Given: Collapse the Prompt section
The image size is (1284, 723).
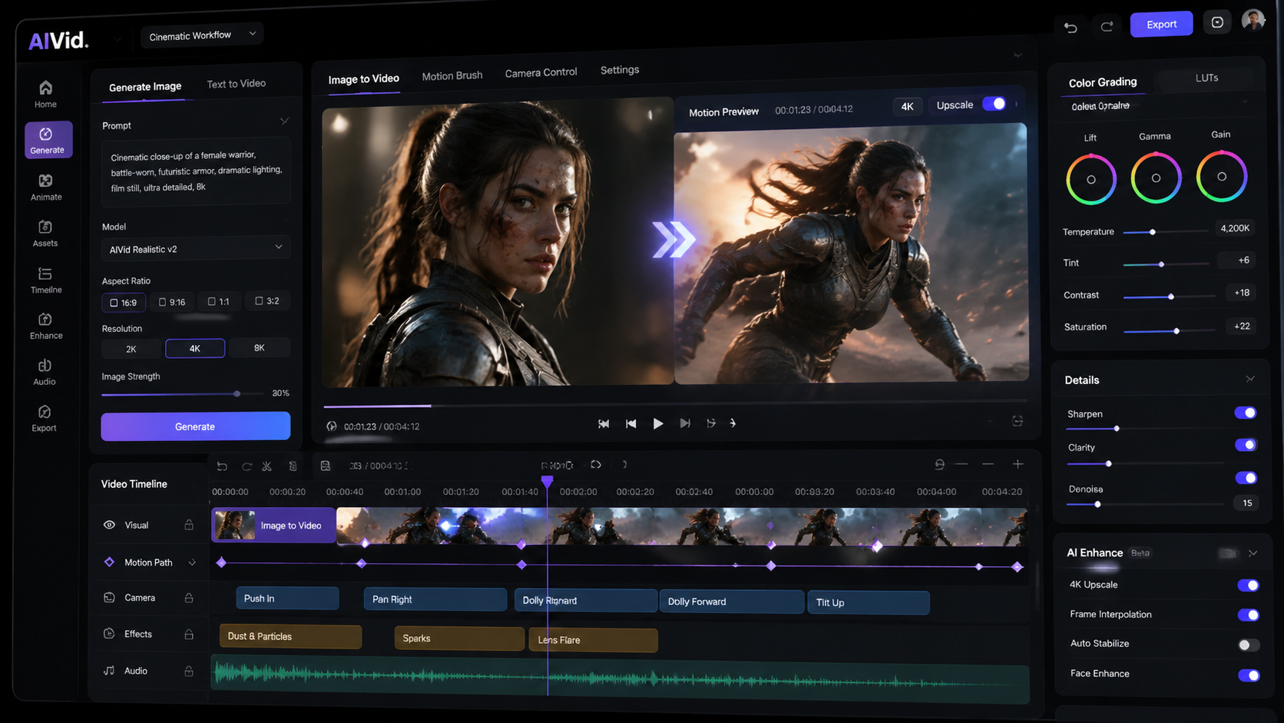Looking at the screenshot, I should pos(284,121).
